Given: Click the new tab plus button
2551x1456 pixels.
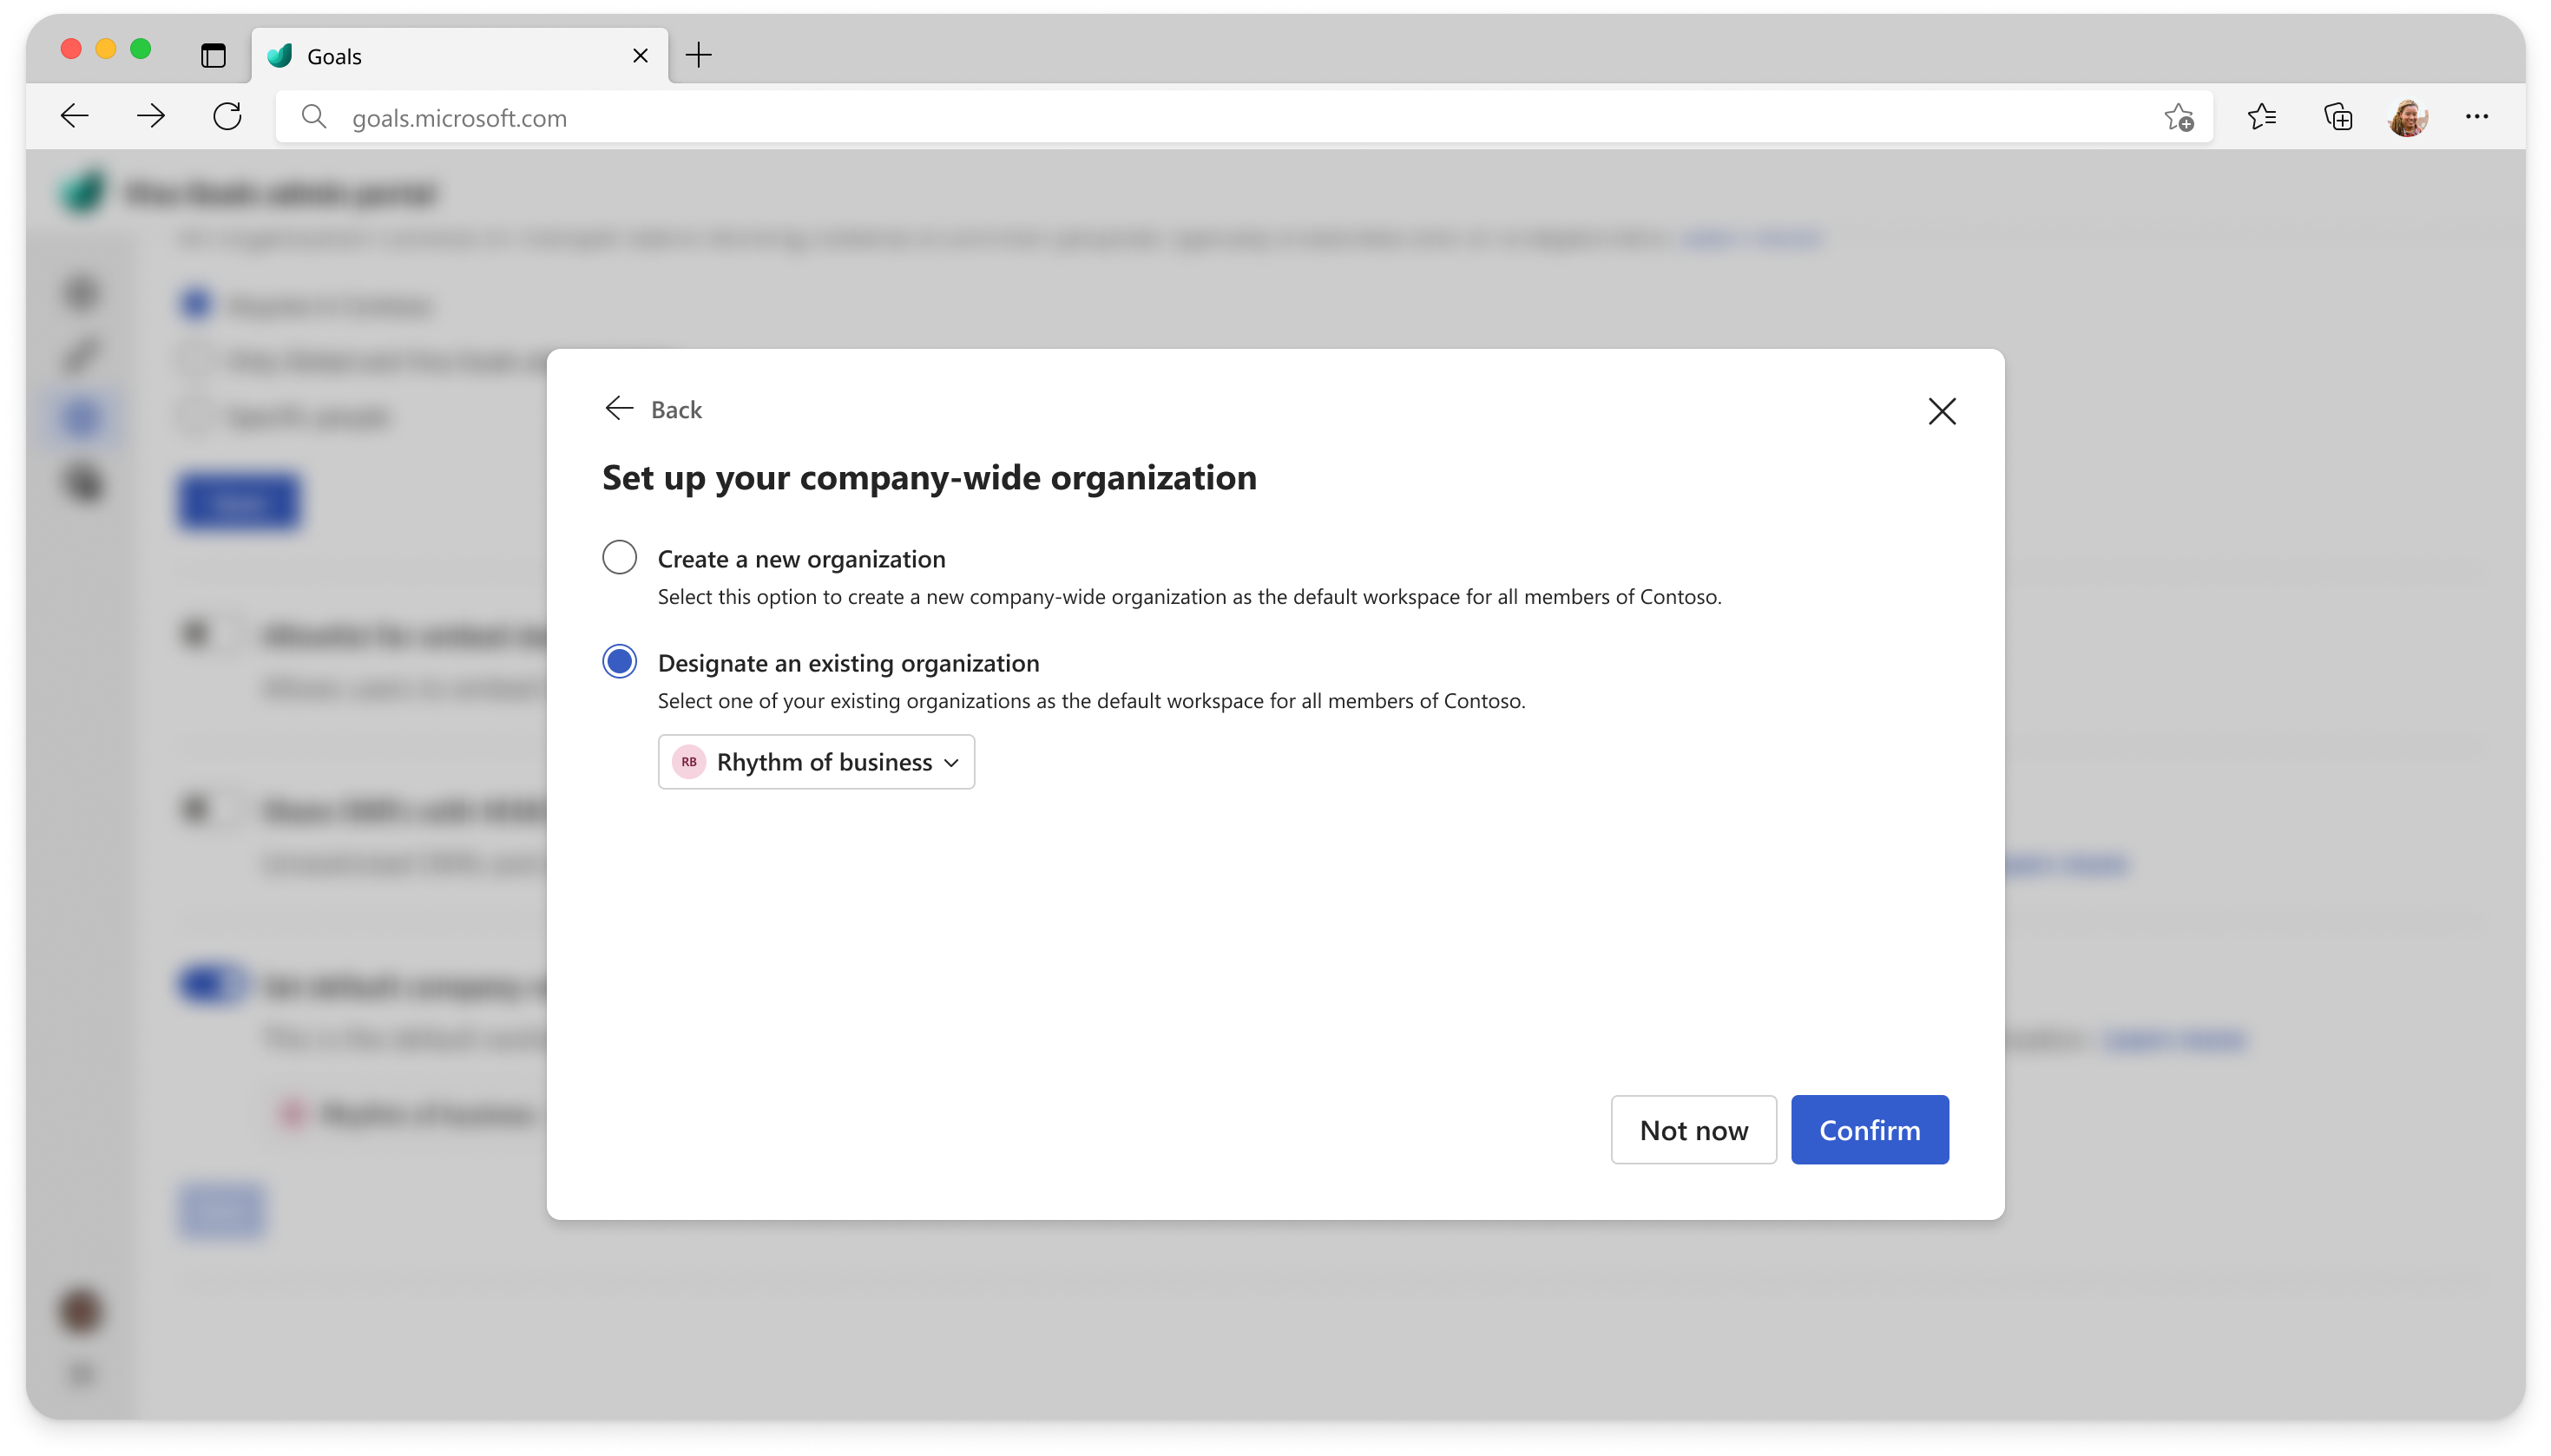Looking at the screenshot, I should (x=697, y=55).
